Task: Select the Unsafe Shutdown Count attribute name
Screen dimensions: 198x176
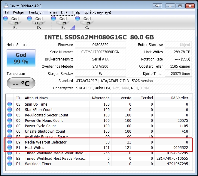Action: [x=45, y=131]
